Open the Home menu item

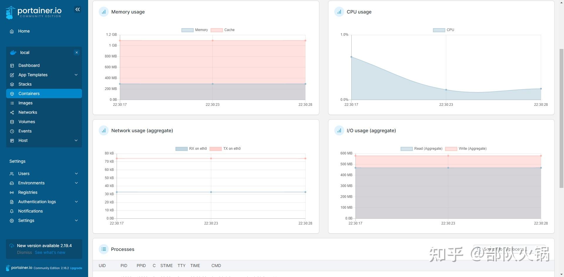(24, 31)
